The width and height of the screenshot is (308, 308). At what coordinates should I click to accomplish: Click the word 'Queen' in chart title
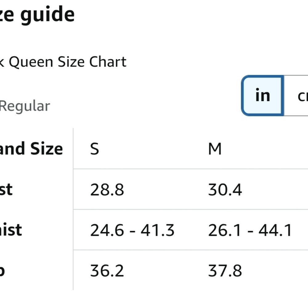(31, 62)
